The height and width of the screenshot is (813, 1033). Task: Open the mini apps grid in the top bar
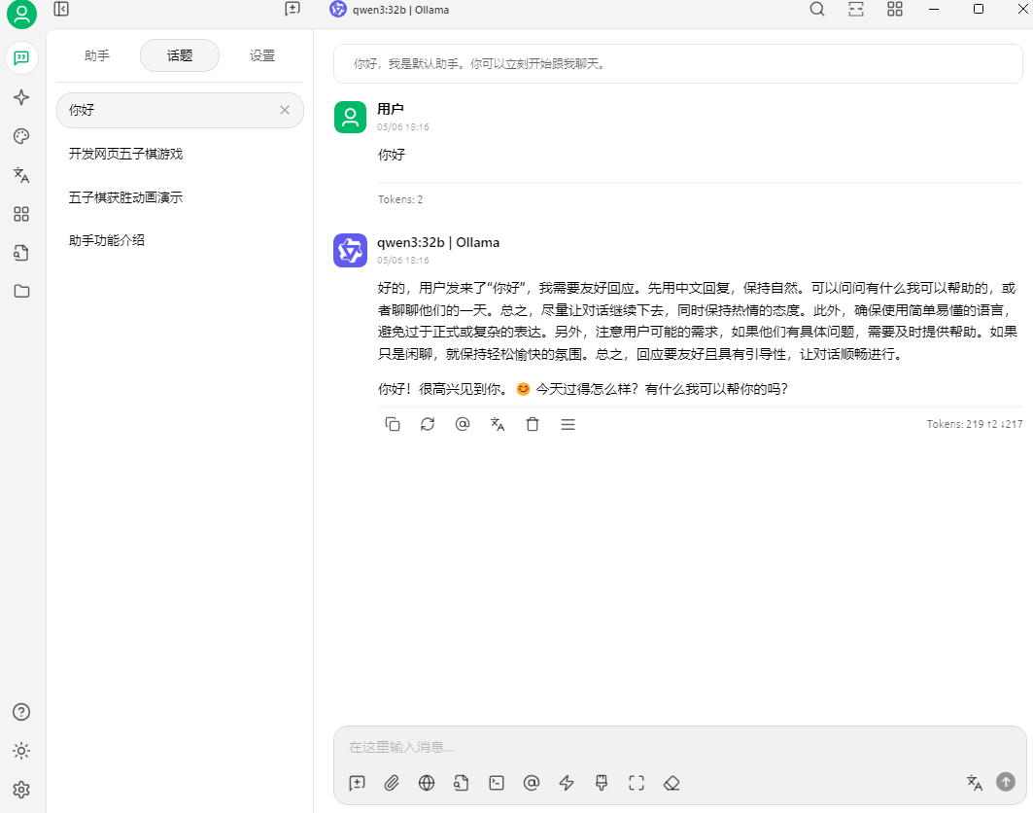click(x=895, y=9)
